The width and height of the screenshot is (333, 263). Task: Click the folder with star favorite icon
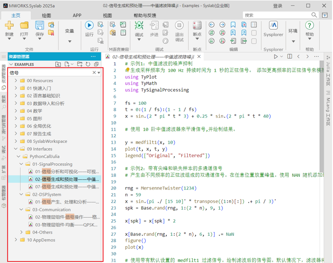pyautogui.click(x=51, y=25)
